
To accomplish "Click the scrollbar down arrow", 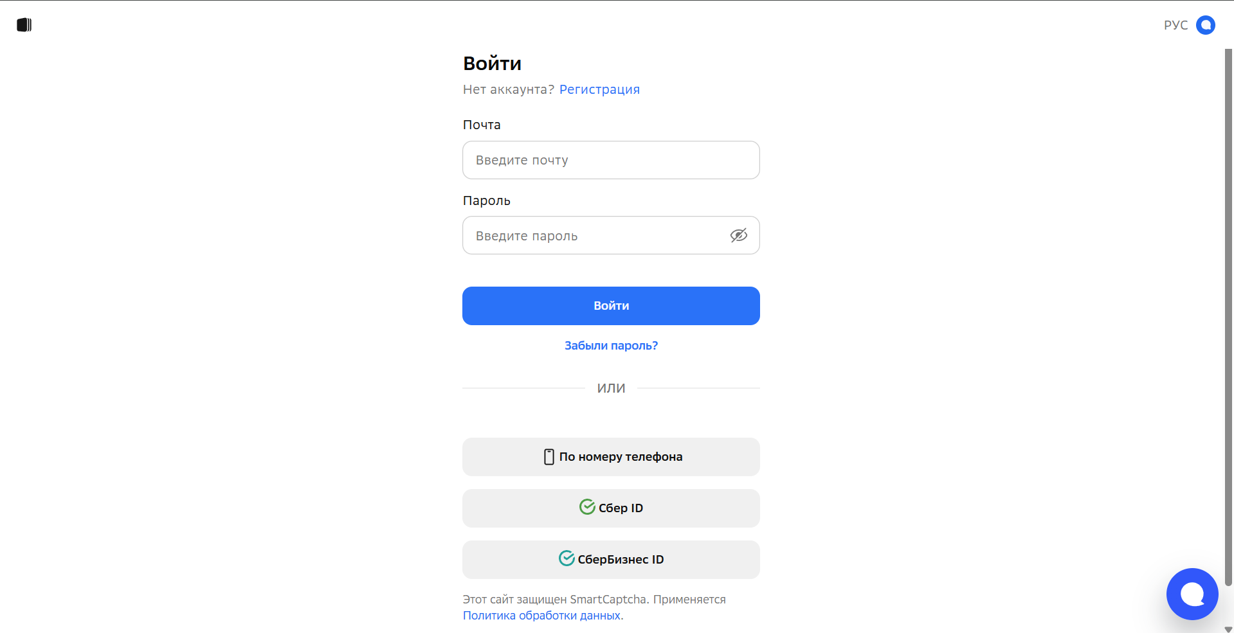I will pos(1228,629).
